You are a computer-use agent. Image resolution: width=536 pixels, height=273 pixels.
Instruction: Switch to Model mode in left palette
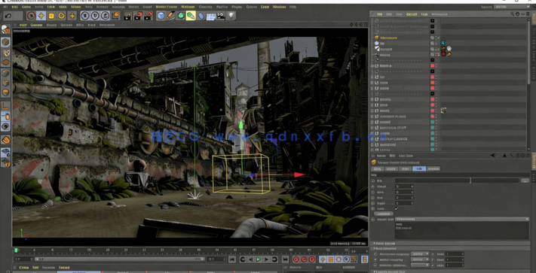point(5,42)
